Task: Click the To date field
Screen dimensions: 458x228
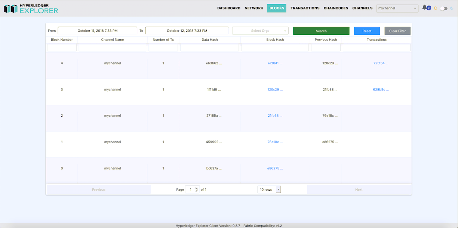Action: tap(187, 31)
